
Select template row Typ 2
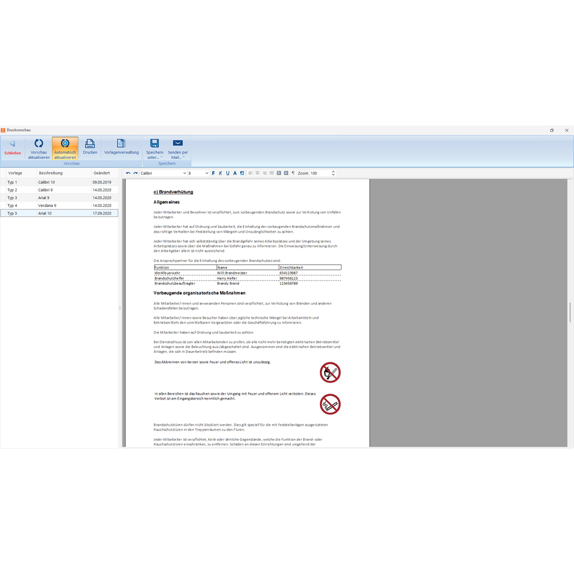click(59, 190)
